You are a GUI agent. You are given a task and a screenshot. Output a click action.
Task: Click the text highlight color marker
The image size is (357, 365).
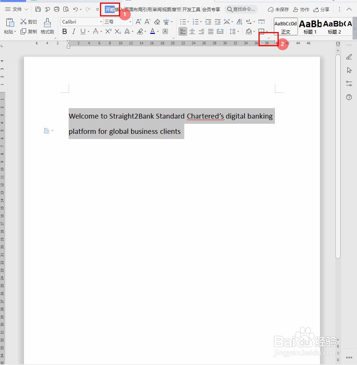[140, 31]
